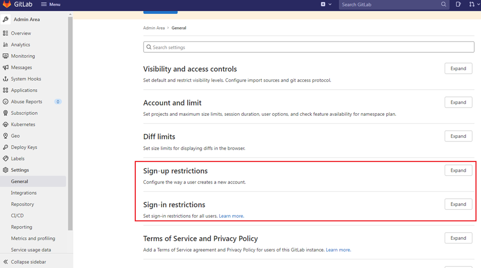Click the Messages megaphone icon
Image resolution: width=481 pixels, height=268 pixels.
point(6,67)
